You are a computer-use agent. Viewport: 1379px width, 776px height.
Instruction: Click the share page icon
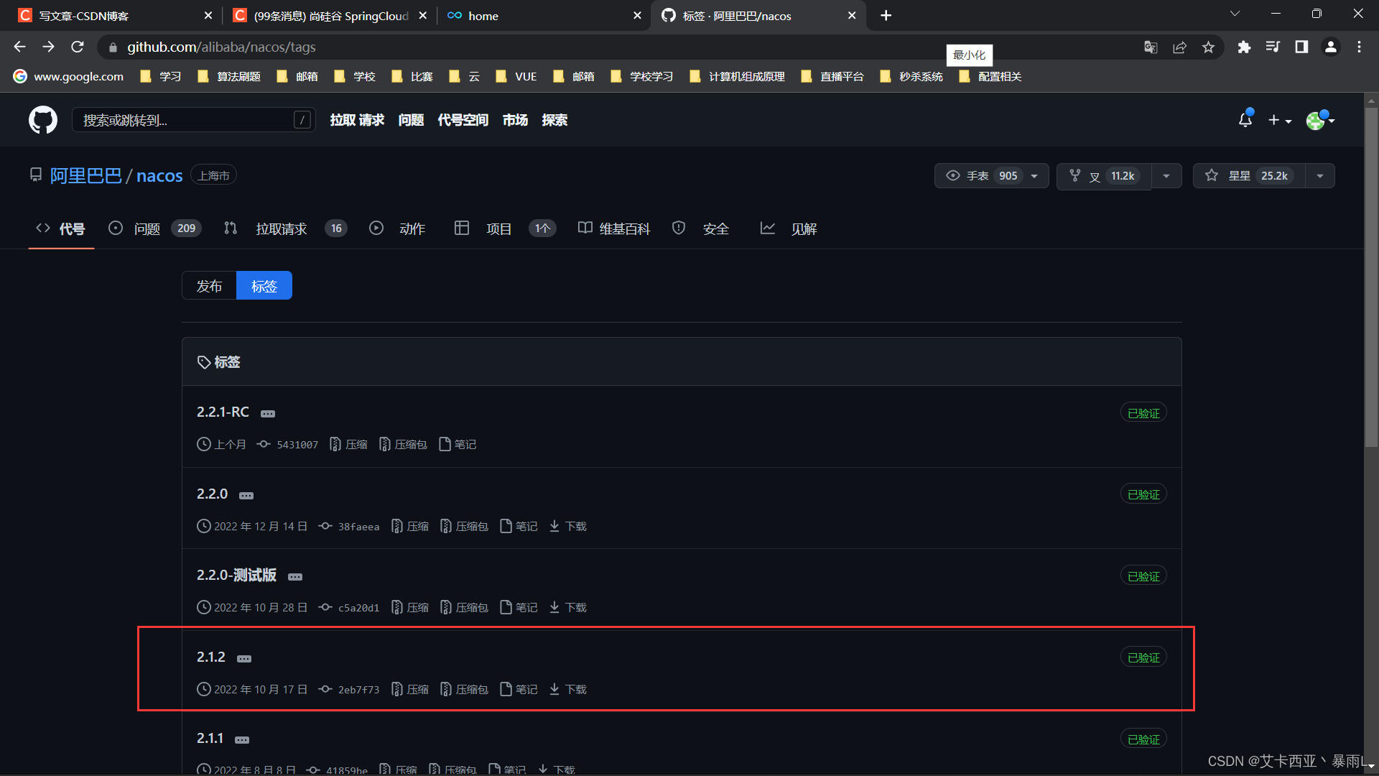pos(1179,47)
